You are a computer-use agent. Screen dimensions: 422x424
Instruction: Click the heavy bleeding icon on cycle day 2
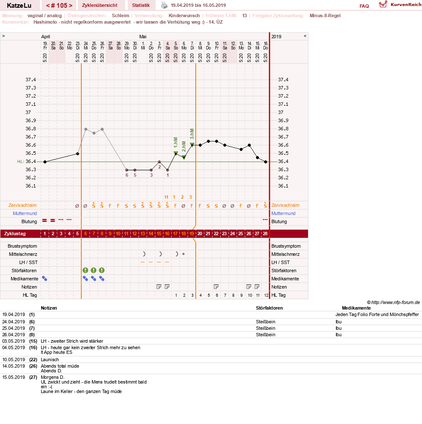(53, 221)
